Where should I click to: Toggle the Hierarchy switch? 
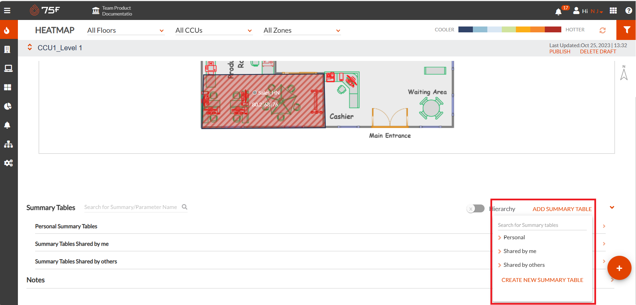tap(476, 209)
